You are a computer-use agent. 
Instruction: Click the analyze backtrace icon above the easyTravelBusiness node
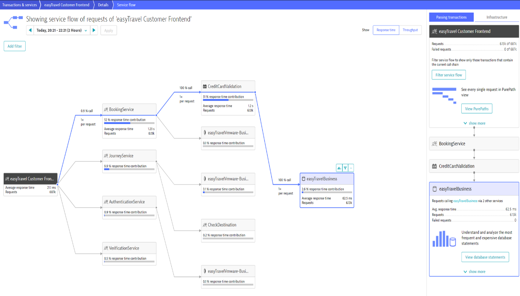[339, 168]
